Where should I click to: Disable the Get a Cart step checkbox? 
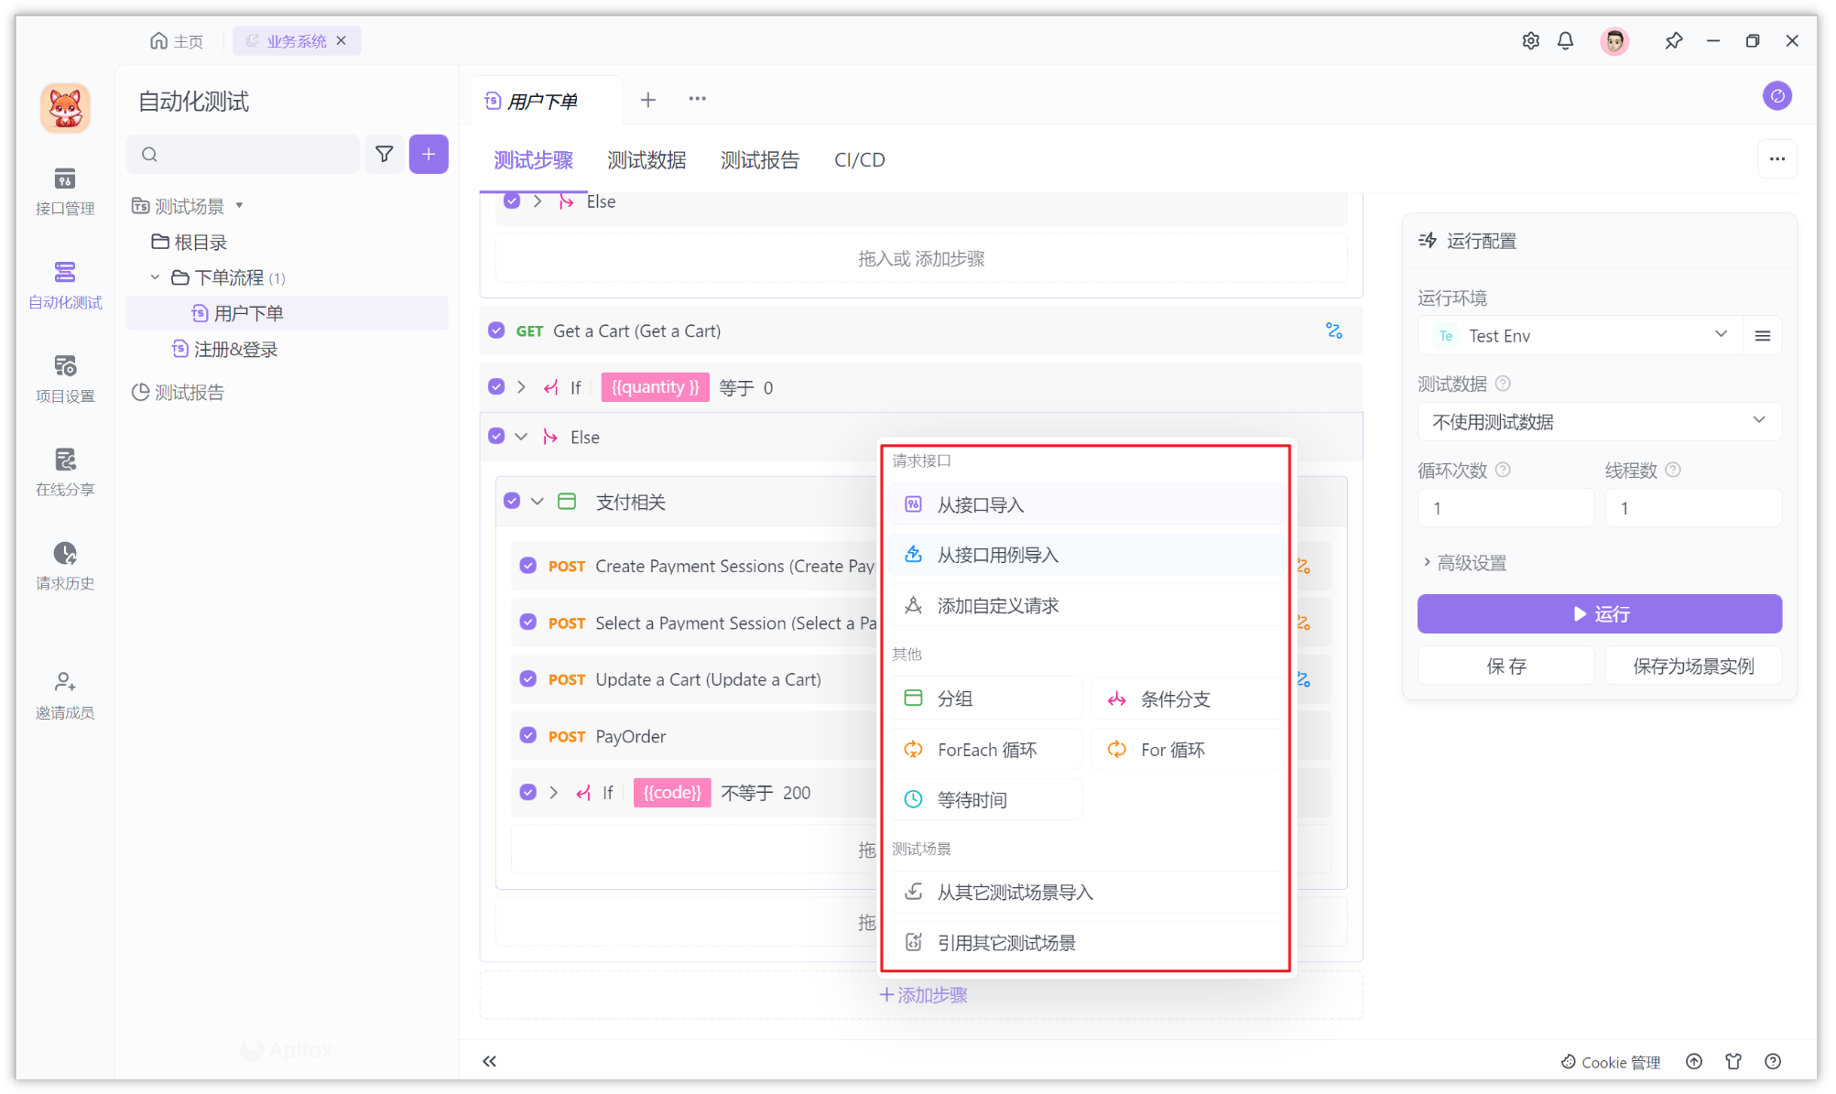(494, 330)
